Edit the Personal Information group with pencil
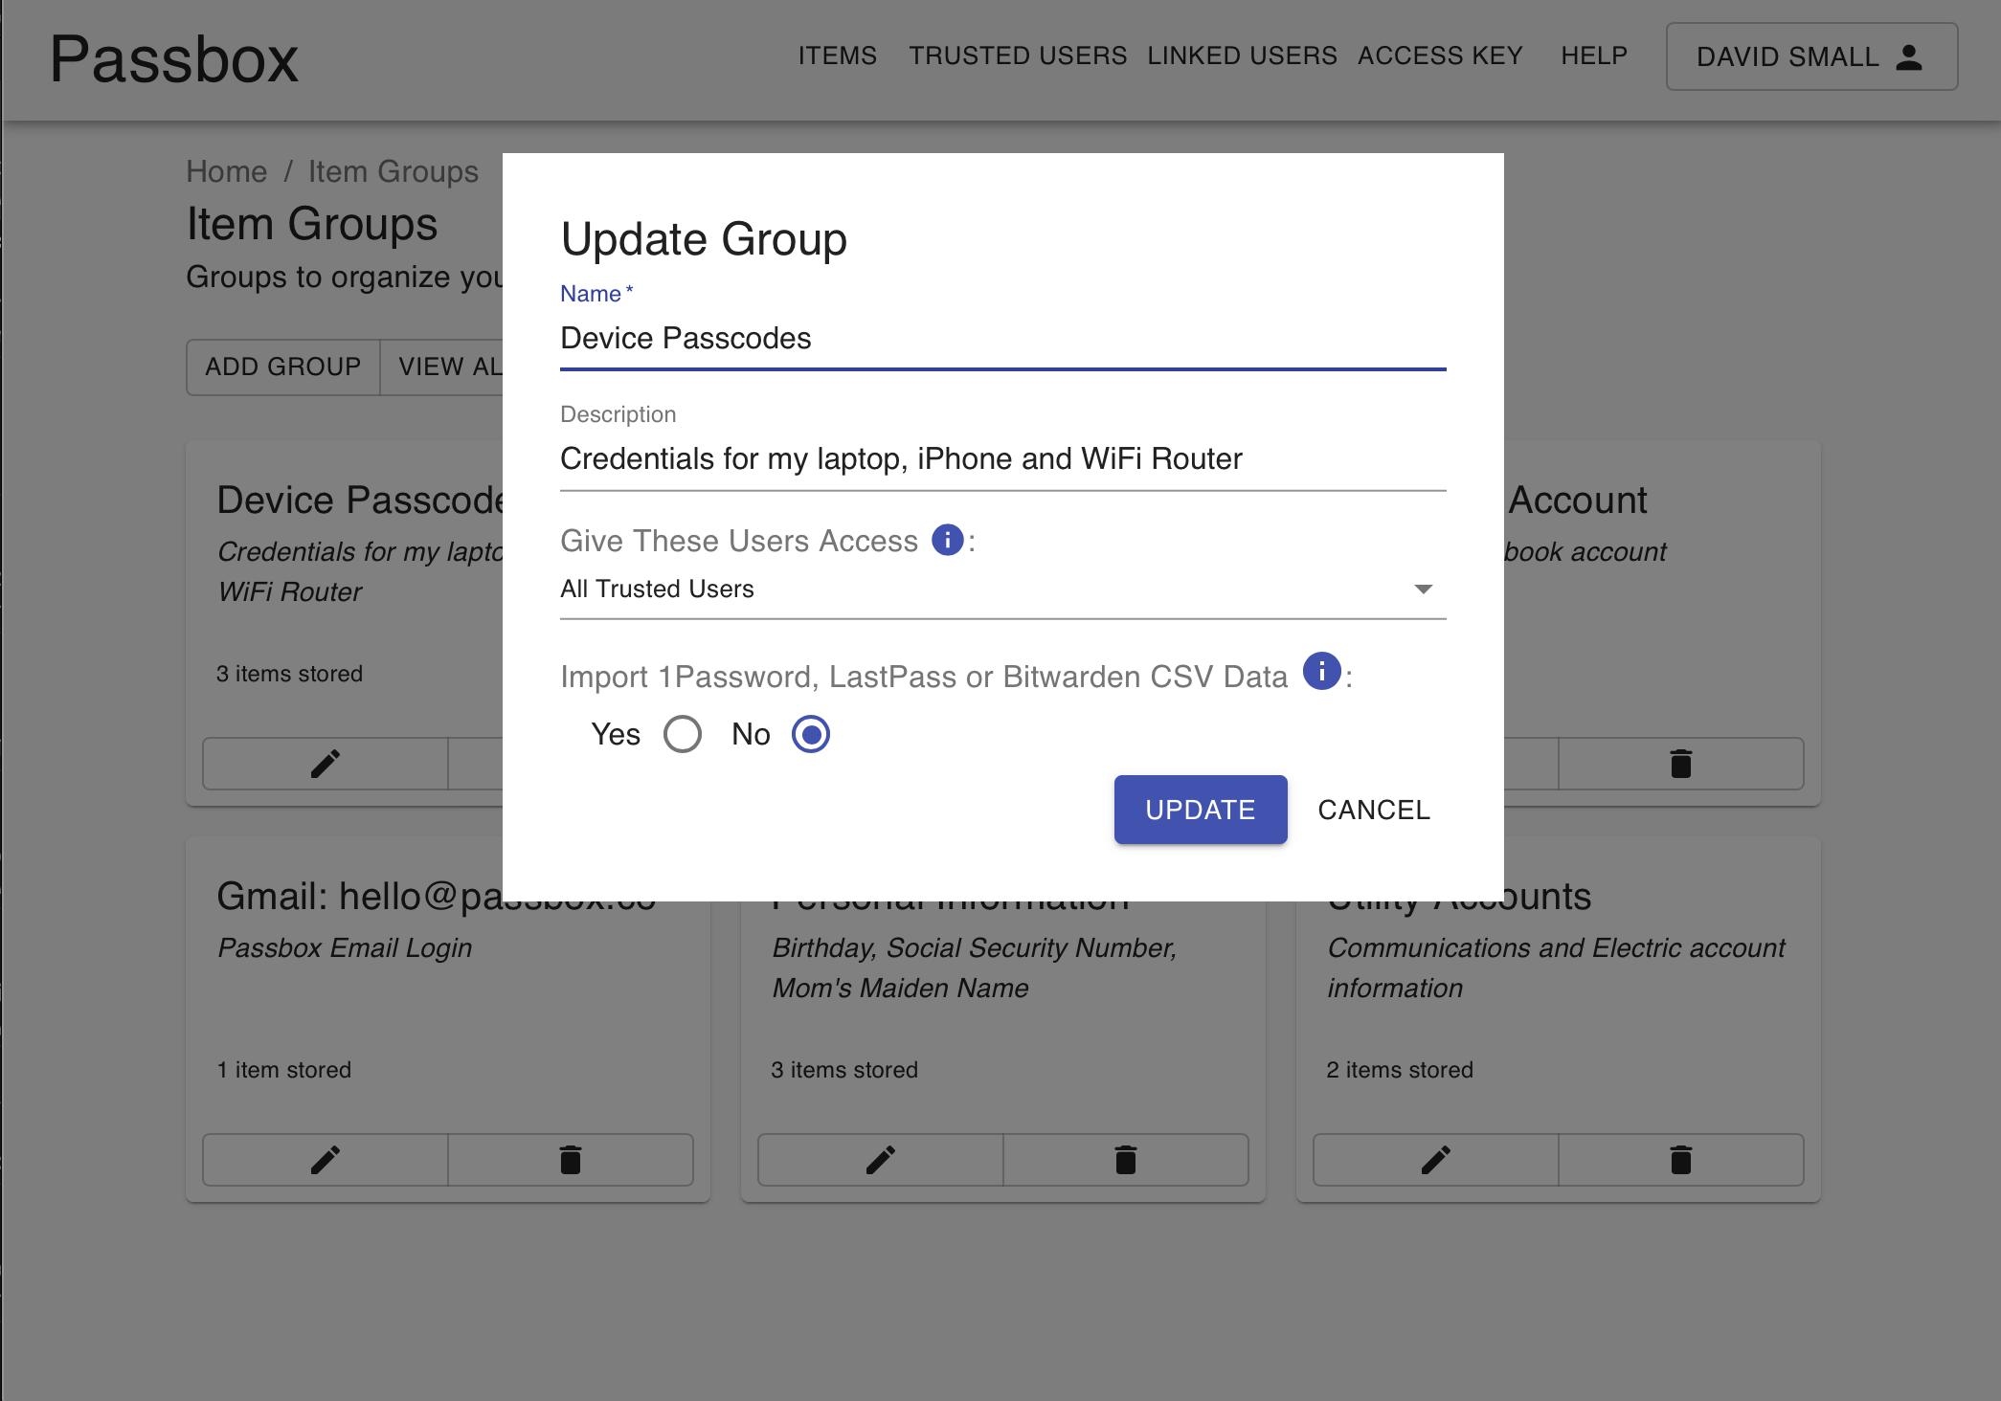Viewport: 2001px width, 1401px height. pyautogui.click(x=881, y=1160)
